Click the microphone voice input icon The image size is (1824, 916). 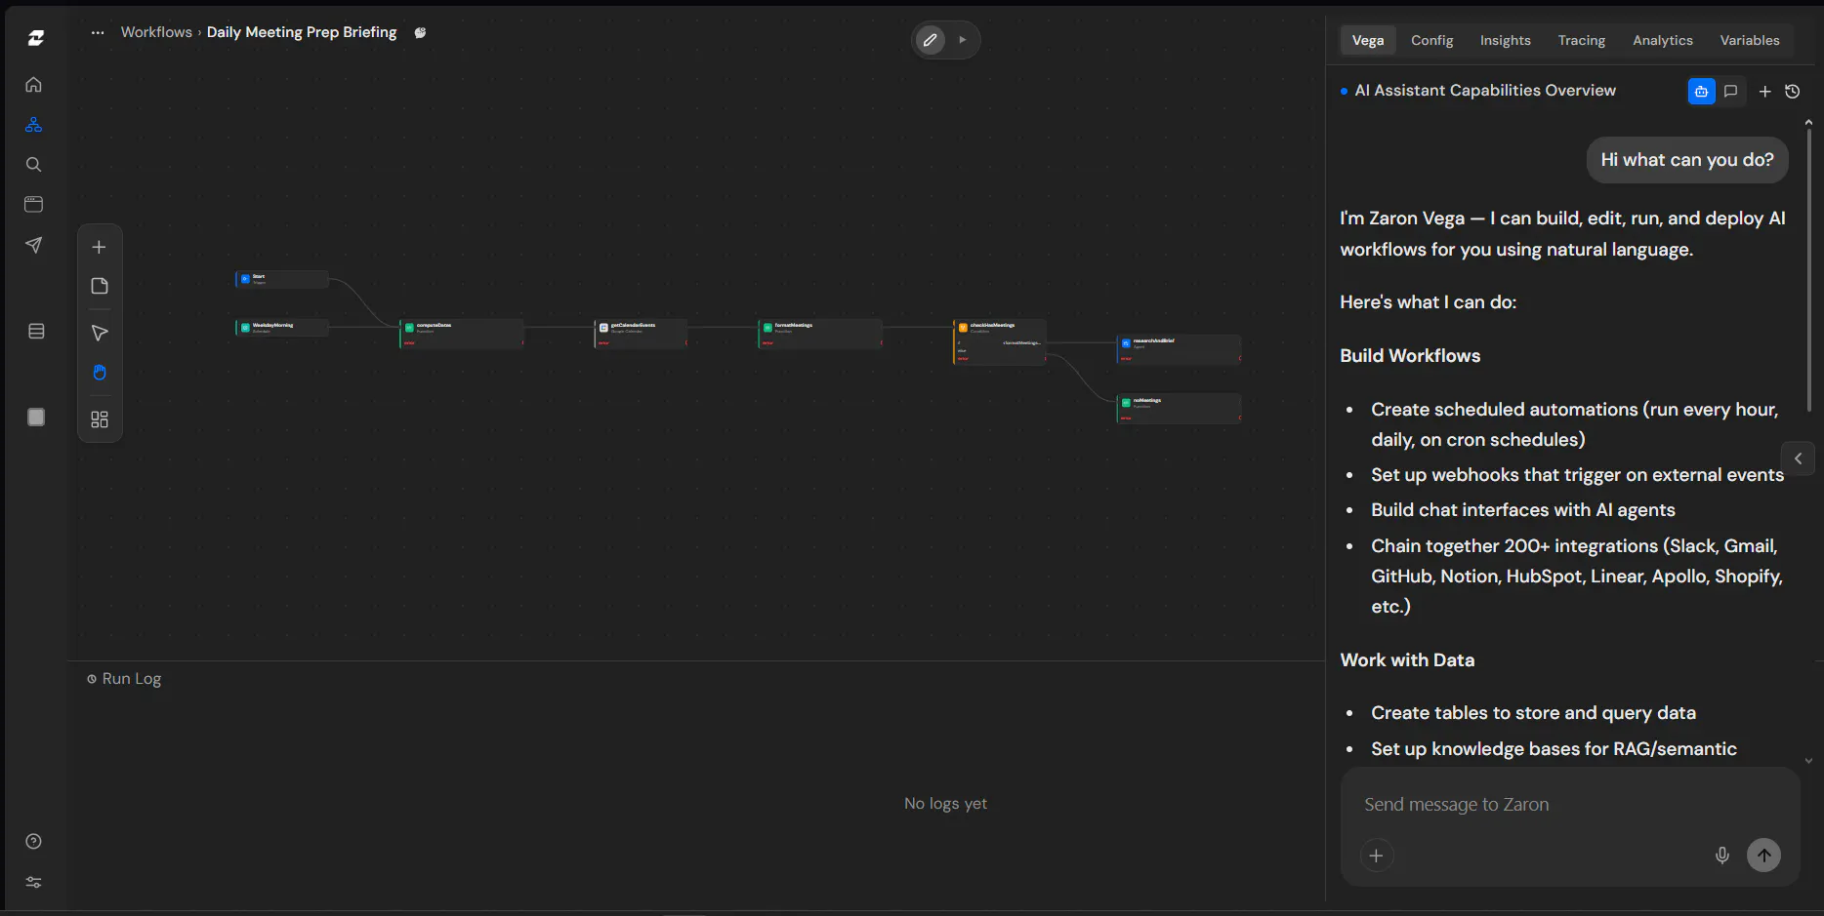tap(1722, 856)
